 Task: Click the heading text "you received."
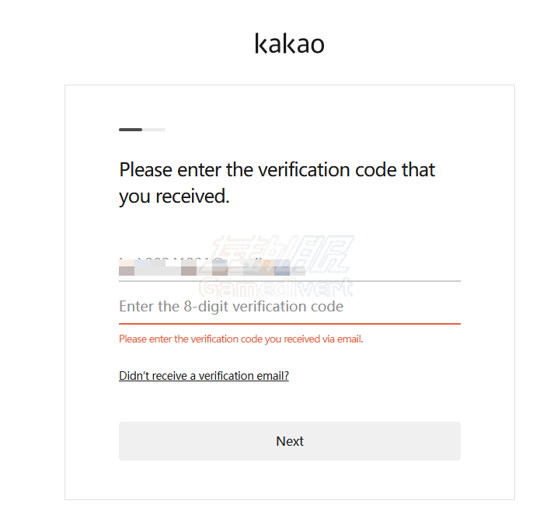174,197
